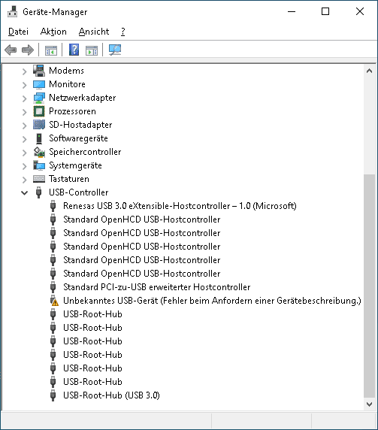Click the Prozessoren chip icon
Image resolution: width=378 pixels, height=430 pixels.
click(x=39, y=111)
